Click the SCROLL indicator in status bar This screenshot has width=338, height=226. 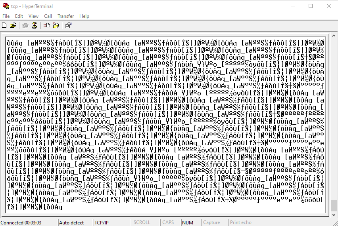145,222
